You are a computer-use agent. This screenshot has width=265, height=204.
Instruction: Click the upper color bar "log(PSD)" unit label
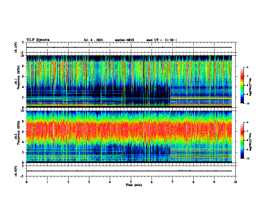[x=251, y=87]
